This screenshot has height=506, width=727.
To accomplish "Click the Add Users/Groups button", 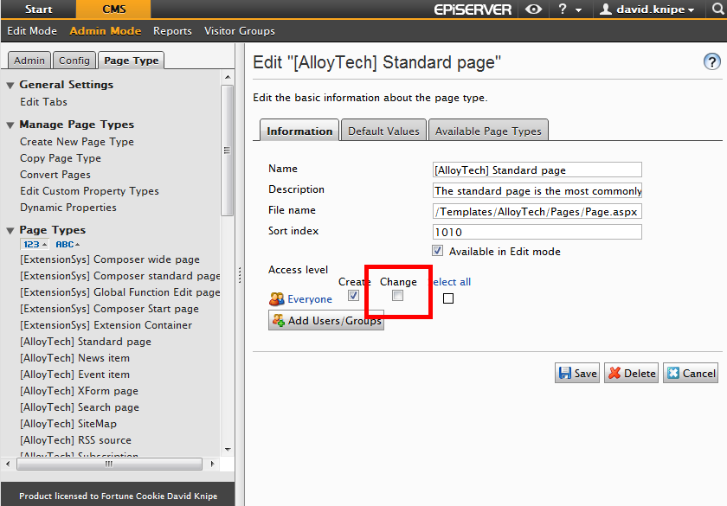I will [326, 321].
